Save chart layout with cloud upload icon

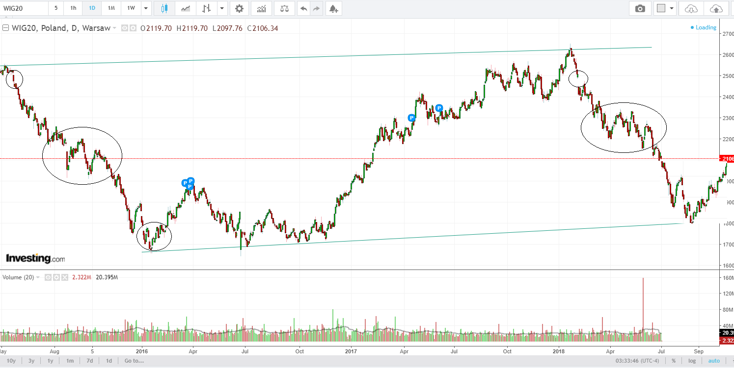(x=716, y=8)
